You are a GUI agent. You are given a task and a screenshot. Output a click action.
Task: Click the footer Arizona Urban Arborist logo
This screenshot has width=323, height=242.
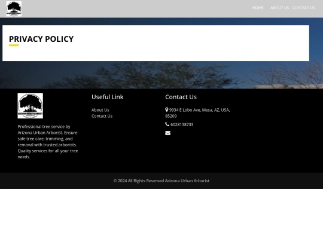click(31, 106)
